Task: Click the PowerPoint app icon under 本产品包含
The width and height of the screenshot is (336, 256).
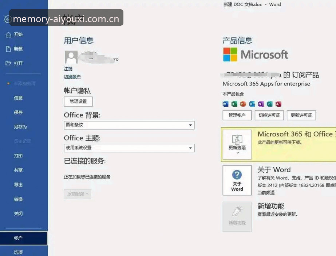Action: (243, 104)
